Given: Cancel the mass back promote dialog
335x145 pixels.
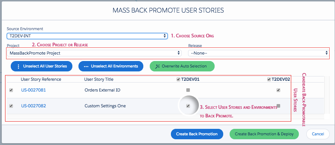Looking at the screenshot, I should [318, 134].
